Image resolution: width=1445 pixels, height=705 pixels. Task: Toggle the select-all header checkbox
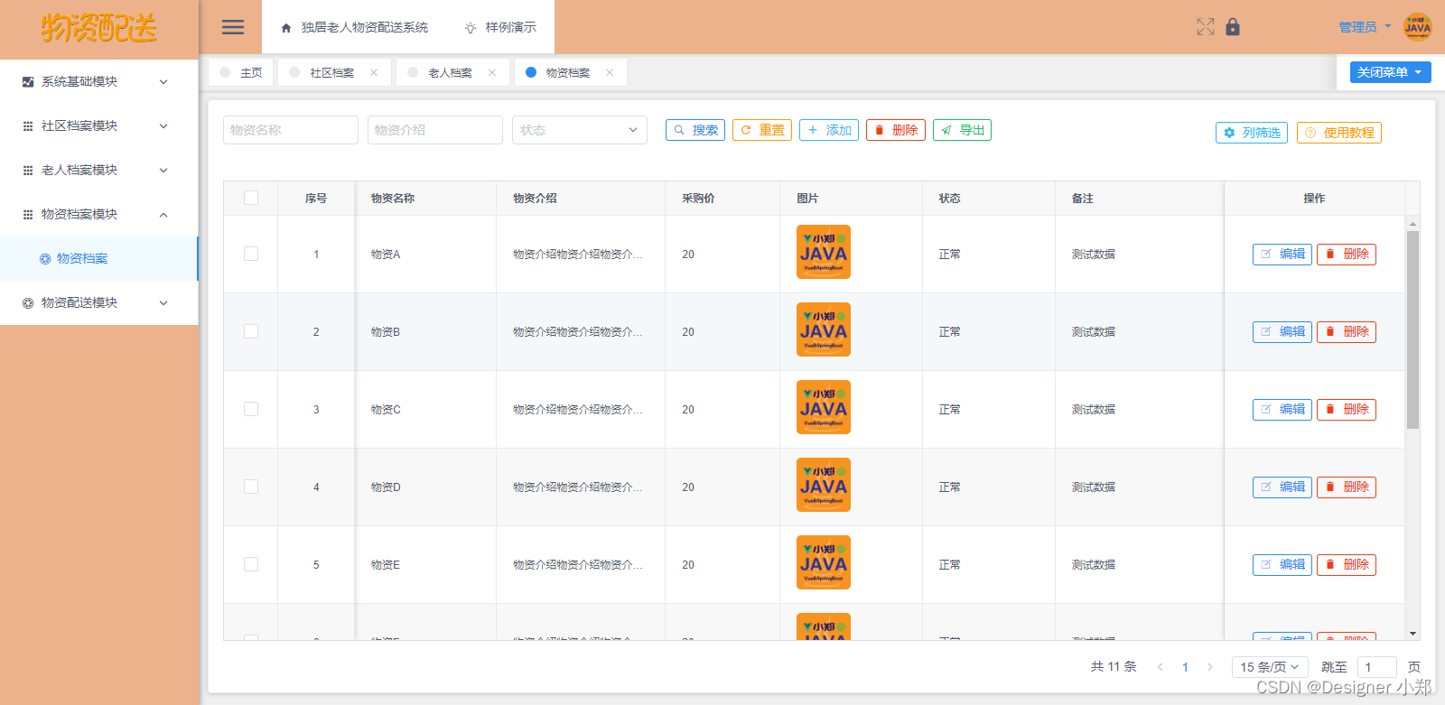click(251, 198)
